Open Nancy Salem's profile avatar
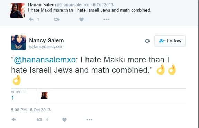This screenshot has height=128, width=199. coord(19,43)
